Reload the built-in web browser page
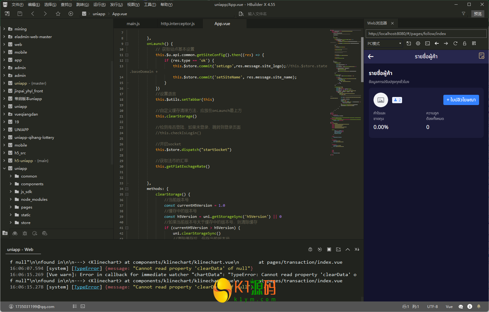489x312 pixels. click(x=455, y=43)
